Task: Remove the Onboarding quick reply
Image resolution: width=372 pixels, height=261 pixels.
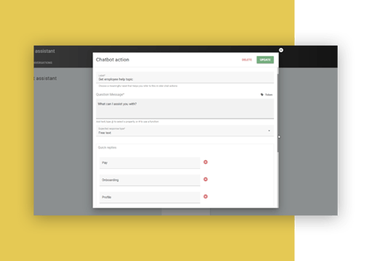Action: [x=206, y=179]
